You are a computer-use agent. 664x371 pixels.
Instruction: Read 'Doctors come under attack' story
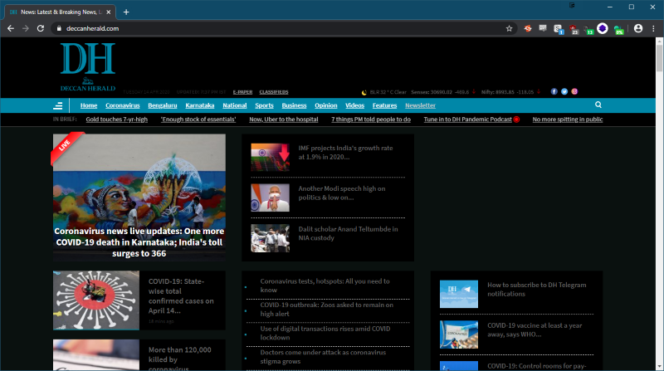click(x=323, y=357)
